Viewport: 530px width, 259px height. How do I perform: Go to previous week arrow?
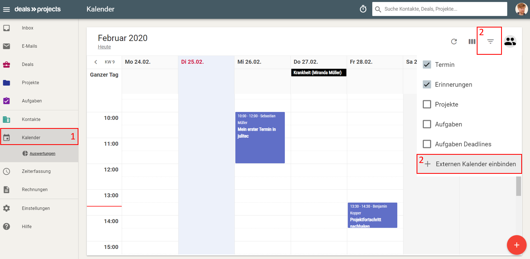coord(96,62)
